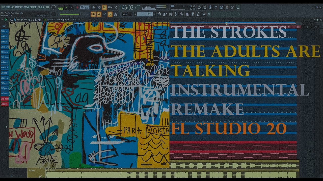This screenshot has height=181, width=323.
Task: Toggle multilink to controllers icon
Action: (115, 14)
